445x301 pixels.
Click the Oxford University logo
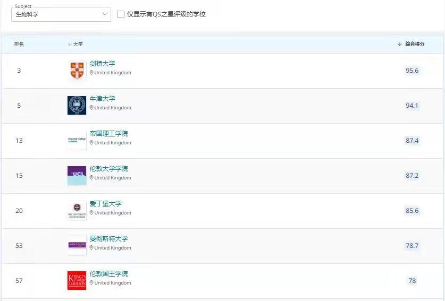pyautogui.click(x=77, y=106)
